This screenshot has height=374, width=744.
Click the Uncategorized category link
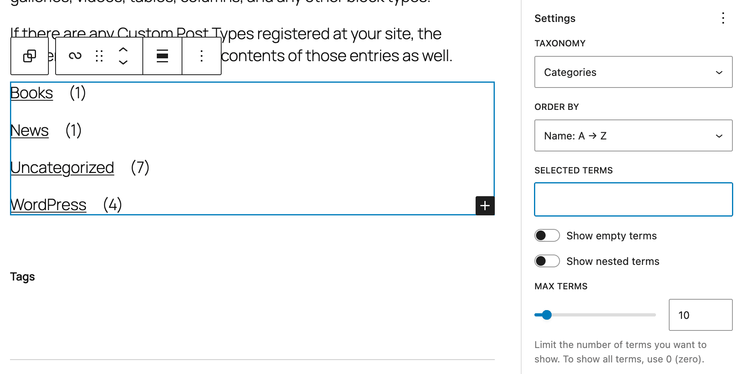(x=62, y=167)
